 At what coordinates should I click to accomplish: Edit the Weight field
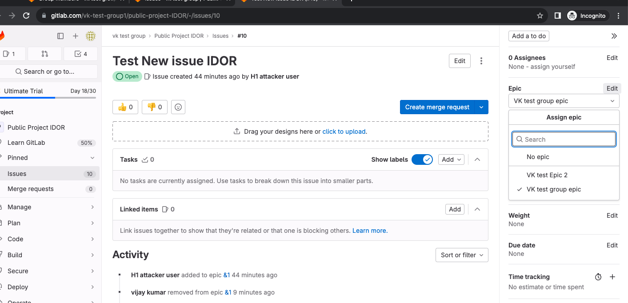click(x=612, y=215)
